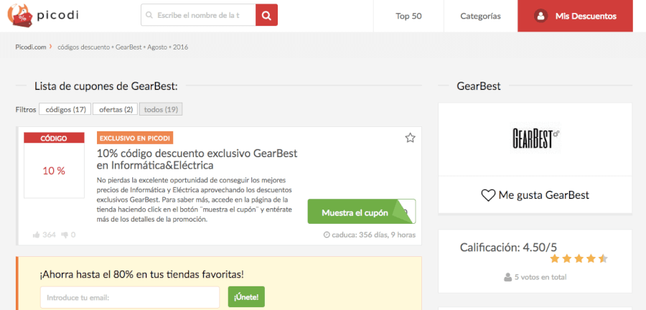Click the caduca: 356 días, 9 horas text
Viewport: 646px width, 310px height.
(x=374, y=235)
